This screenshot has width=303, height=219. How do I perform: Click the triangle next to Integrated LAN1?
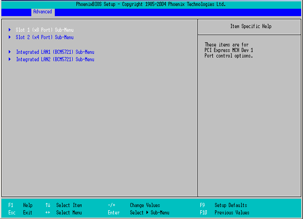[x=9, y=52]
